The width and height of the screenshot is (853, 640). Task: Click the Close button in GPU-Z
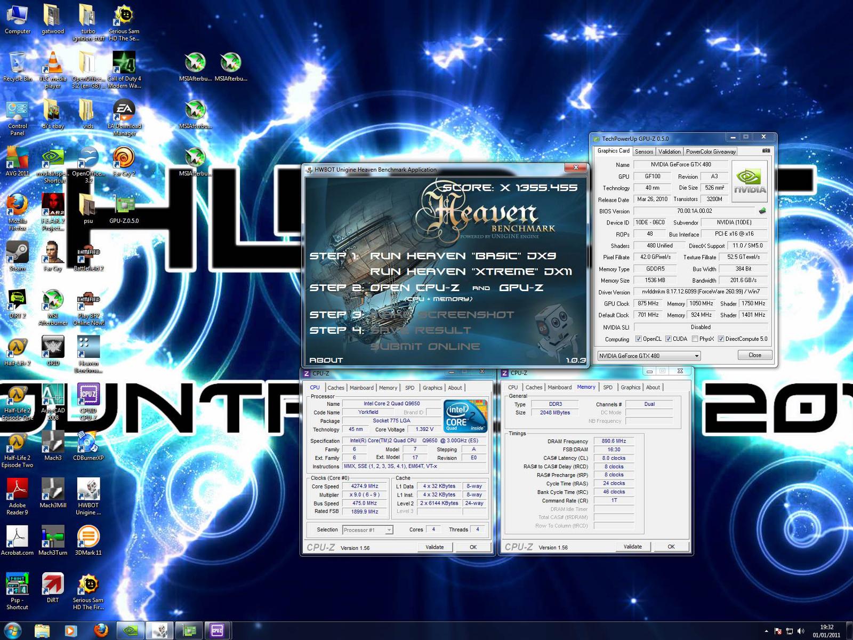pos(755,355)
